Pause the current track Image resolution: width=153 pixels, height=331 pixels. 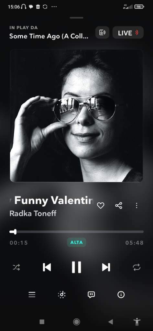click(x=76, y=267)
